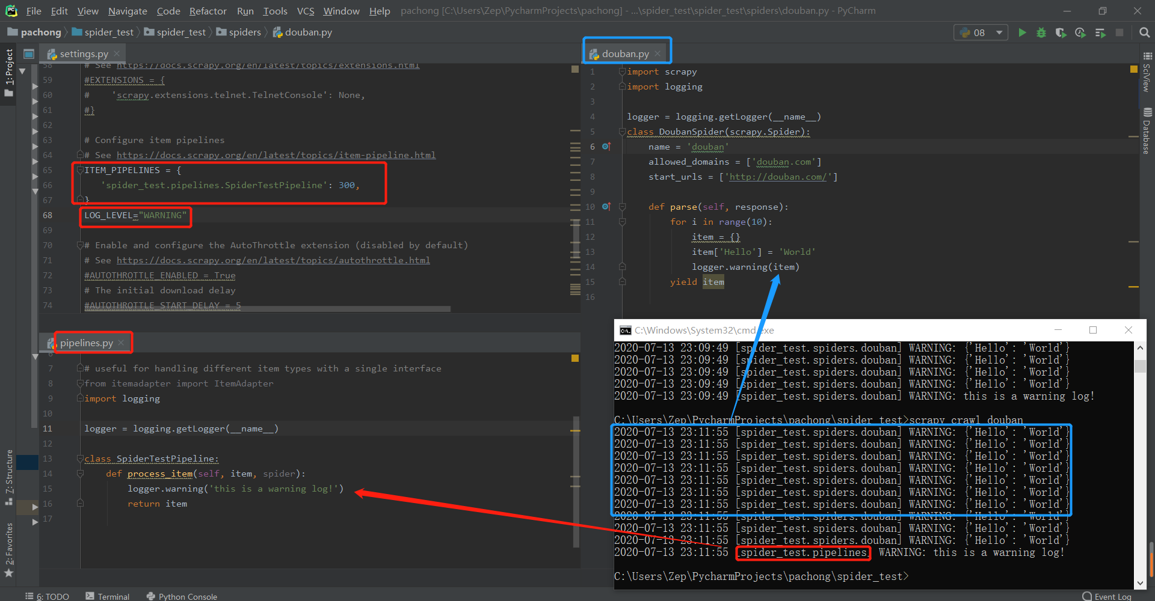The width and height of the screenshot is (1155, 601).
Task: Toggle the 2: Favorites tool window
Action: pyautogui.click(x=8, y=549)
